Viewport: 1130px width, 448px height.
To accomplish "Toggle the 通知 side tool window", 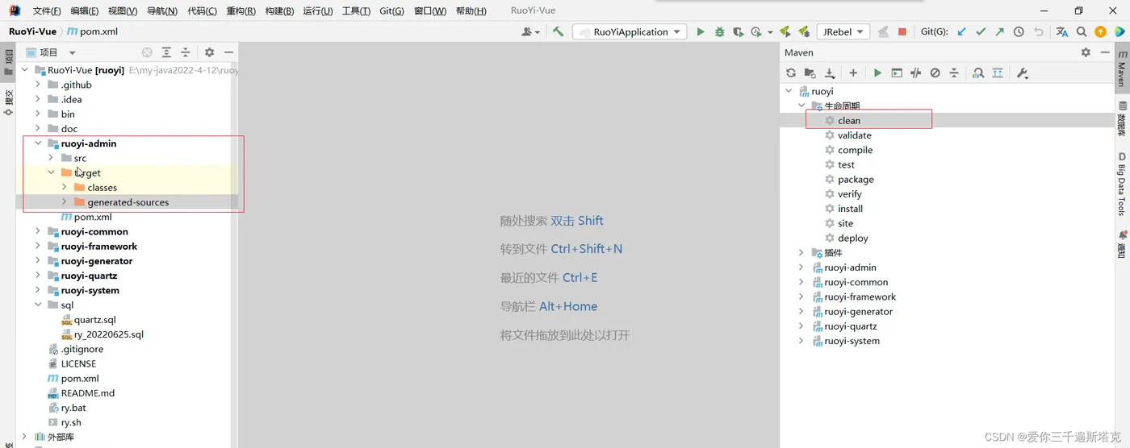I will [1122, 244].
